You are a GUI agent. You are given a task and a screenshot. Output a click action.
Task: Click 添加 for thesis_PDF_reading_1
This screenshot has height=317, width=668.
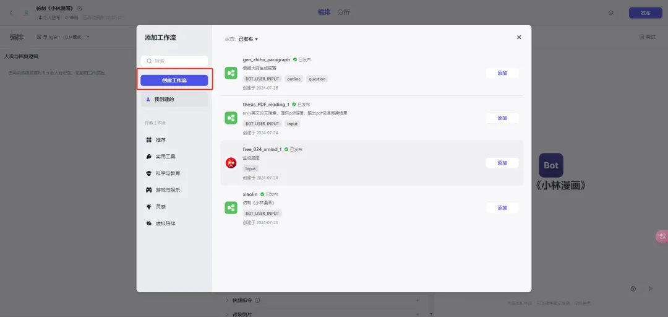pos(502,118)
